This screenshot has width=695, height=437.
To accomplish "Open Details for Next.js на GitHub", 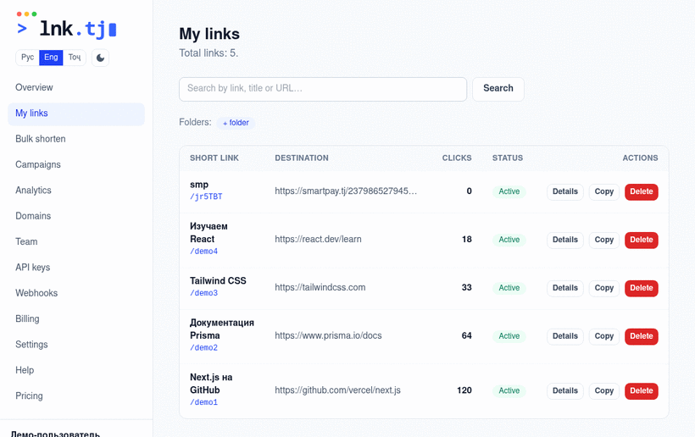I will tap(565, 391).
